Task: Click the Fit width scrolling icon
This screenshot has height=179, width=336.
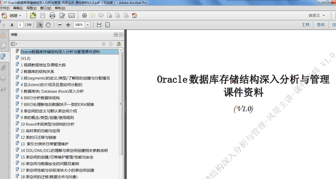Action: pyautogui.click(x=99, y=25)
